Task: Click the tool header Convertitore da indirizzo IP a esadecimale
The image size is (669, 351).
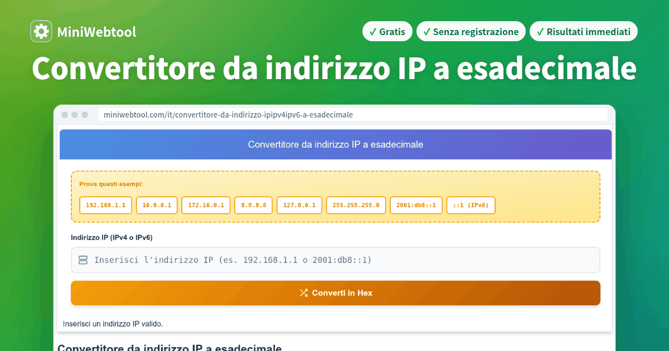Action: click(336, 145)
